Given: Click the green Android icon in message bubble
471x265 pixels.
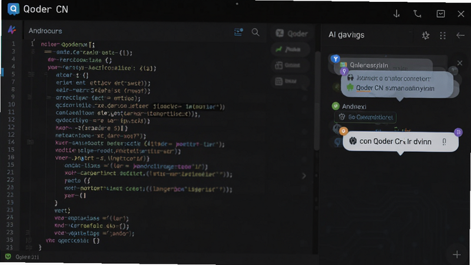Looking at the screenshot, I should pos(350,87).
